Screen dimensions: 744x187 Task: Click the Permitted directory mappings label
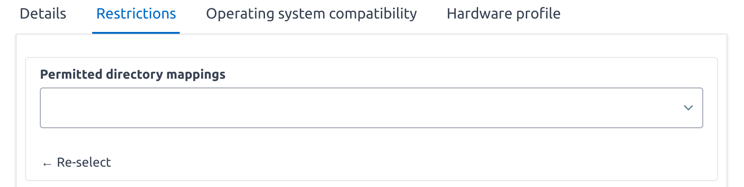point(132,75)
